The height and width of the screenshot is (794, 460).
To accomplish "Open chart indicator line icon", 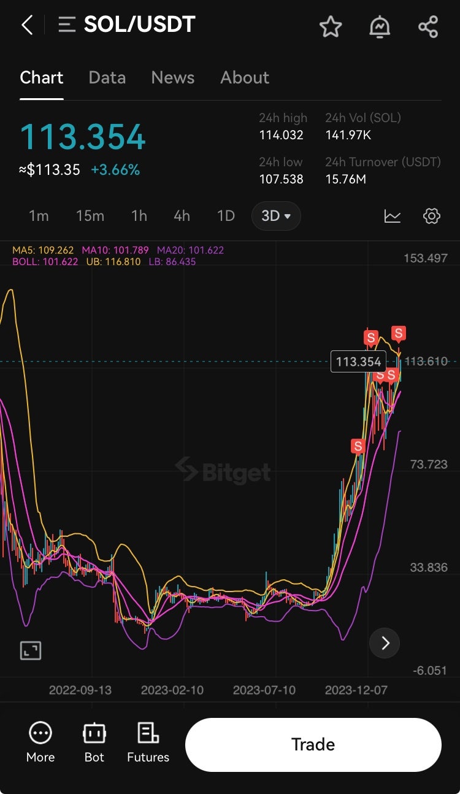I will 393,216.
